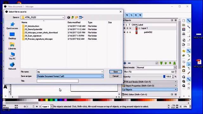This screenshot has width=203, height=114.
Task: Open the View menu icon
Action: pyautogui.click(x=81, y=17)
